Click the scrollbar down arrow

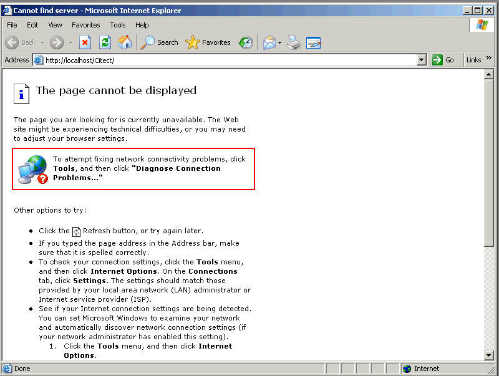coord(488,355)
